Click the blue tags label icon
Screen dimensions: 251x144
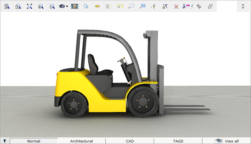coord(86,6)
